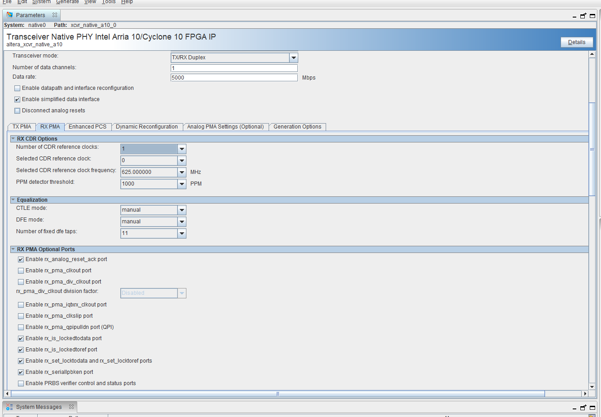
Task: Switch to the TX PMA tab
Action: pyautogui.click(x=22, y=127)
